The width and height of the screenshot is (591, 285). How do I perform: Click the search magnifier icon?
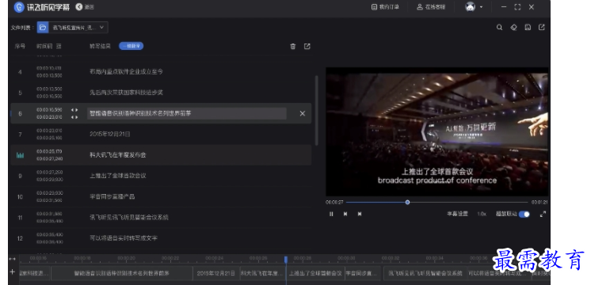(499, 28)
